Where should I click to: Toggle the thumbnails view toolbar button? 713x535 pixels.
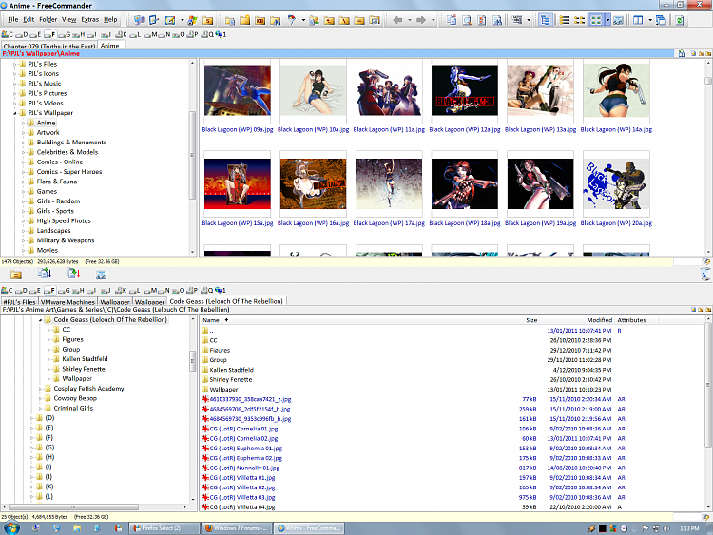(x=595, y=20)
